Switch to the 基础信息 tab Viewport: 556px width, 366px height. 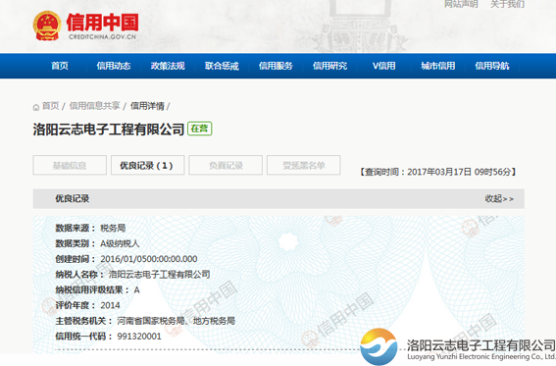70,165
